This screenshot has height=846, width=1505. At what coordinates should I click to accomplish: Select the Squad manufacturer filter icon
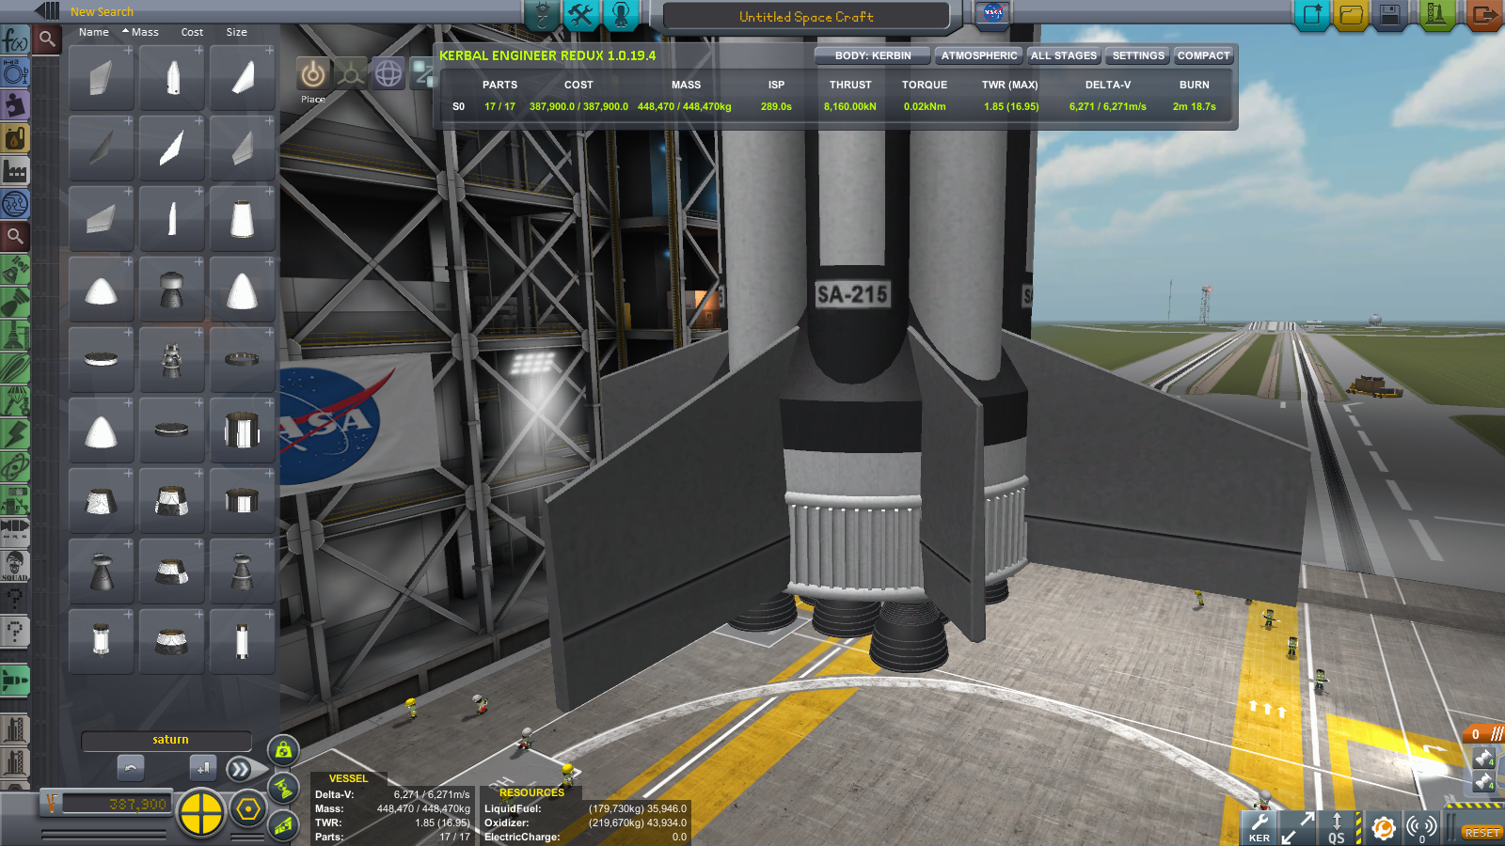15,566
